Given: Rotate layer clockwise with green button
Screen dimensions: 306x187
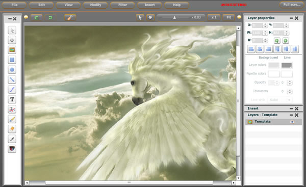Looking at the screenshot, I should point(286,41).
